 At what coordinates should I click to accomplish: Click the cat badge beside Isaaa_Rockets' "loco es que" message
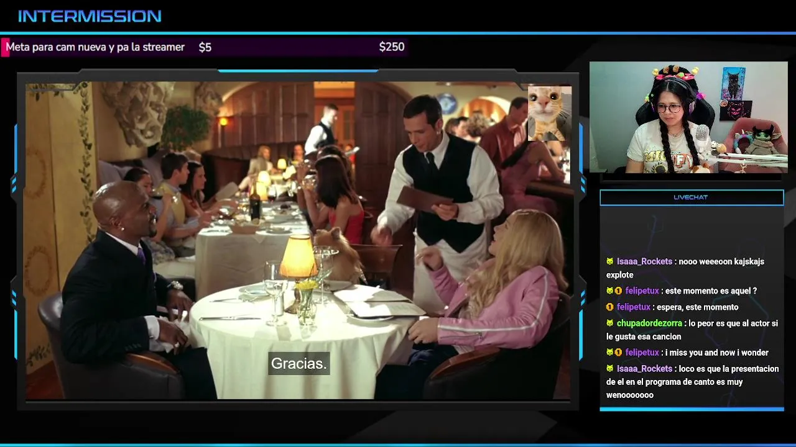click(610, 369)
